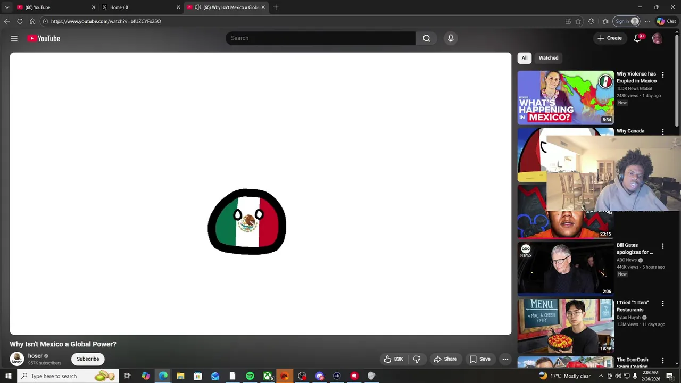Open YouTube notifications bell

(637, 38)
